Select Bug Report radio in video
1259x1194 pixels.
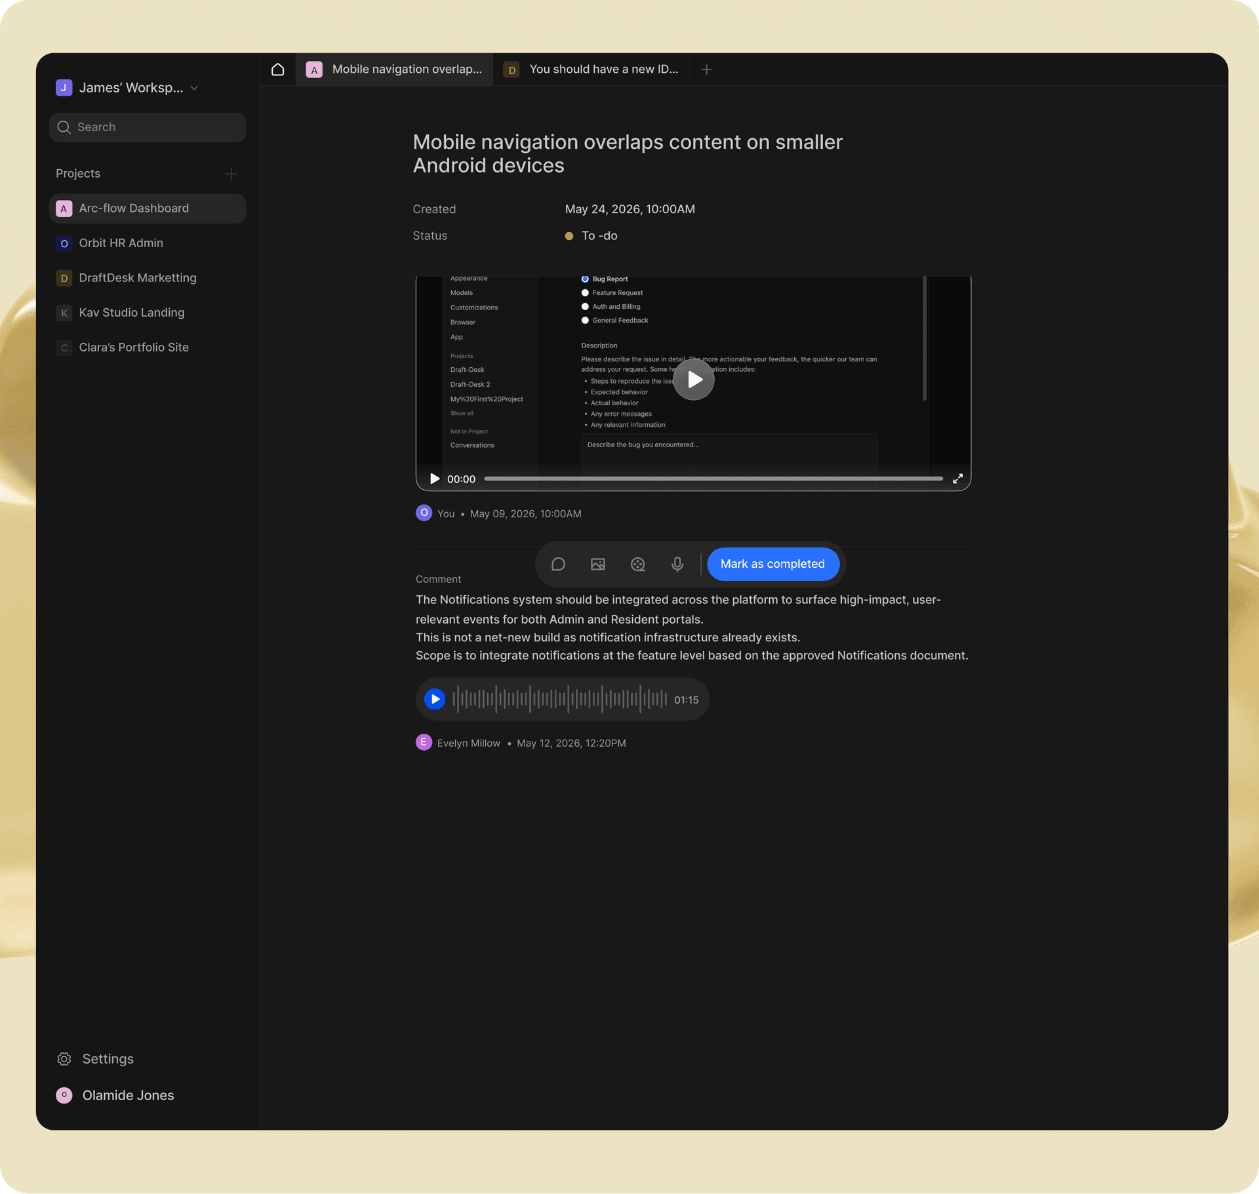coord(585,279)
